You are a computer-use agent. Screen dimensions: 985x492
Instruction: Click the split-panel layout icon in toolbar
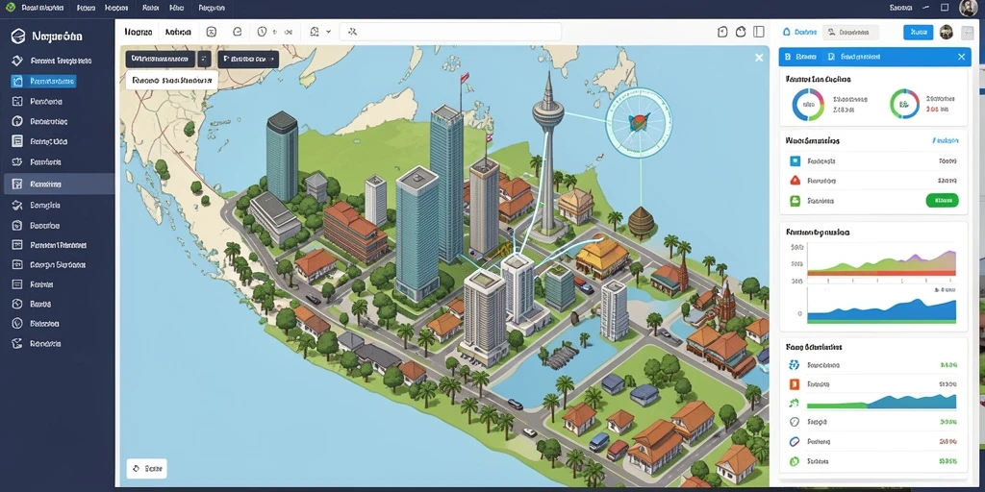759,32
